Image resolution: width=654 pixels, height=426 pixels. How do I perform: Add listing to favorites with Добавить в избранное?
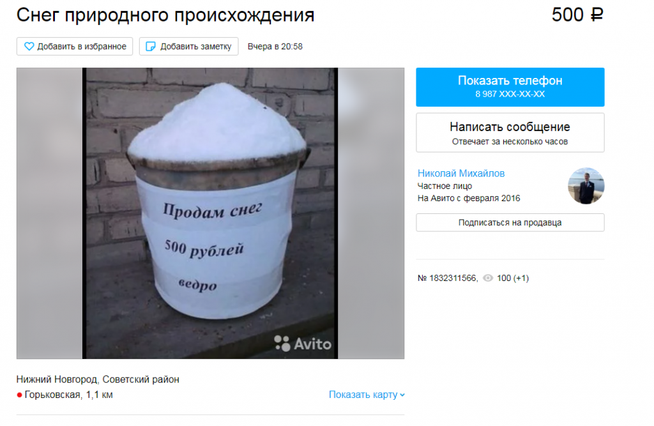(75, 47)
